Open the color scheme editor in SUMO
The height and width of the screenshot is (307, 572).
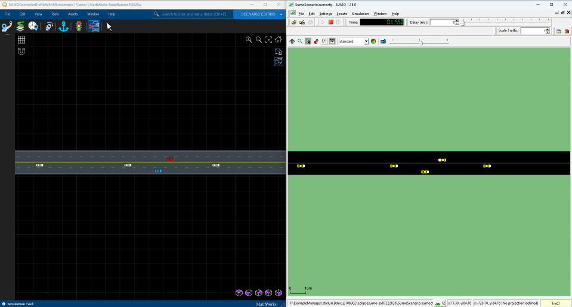(x=373, y=42)
